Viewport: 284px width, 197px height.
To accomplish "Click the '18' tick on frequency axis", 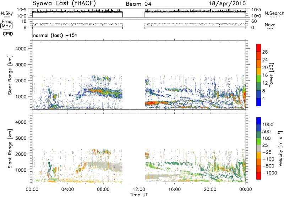I will tap(24, 21).
